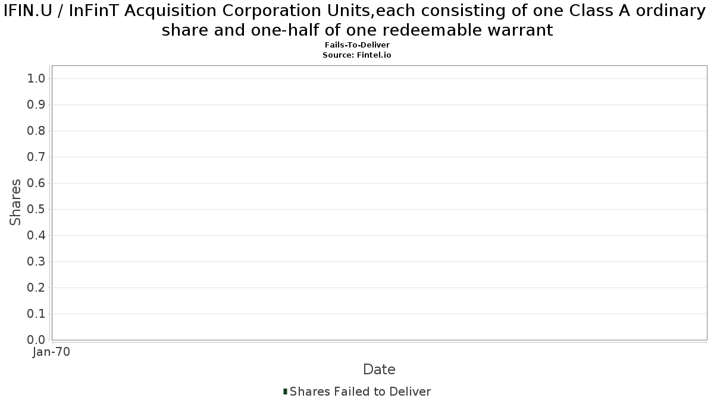
Task: Click the 0.1 y-axis tick label
Action: tap(36, 314)
